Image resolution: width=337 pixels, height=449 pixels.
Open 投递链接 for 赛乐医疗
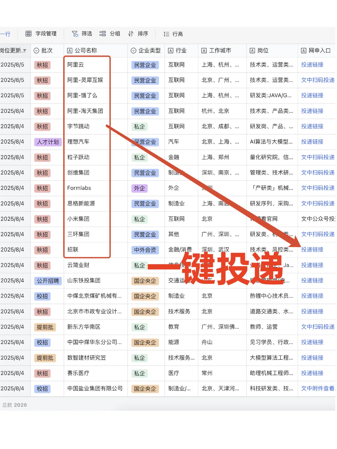click(x=312, y=373)
